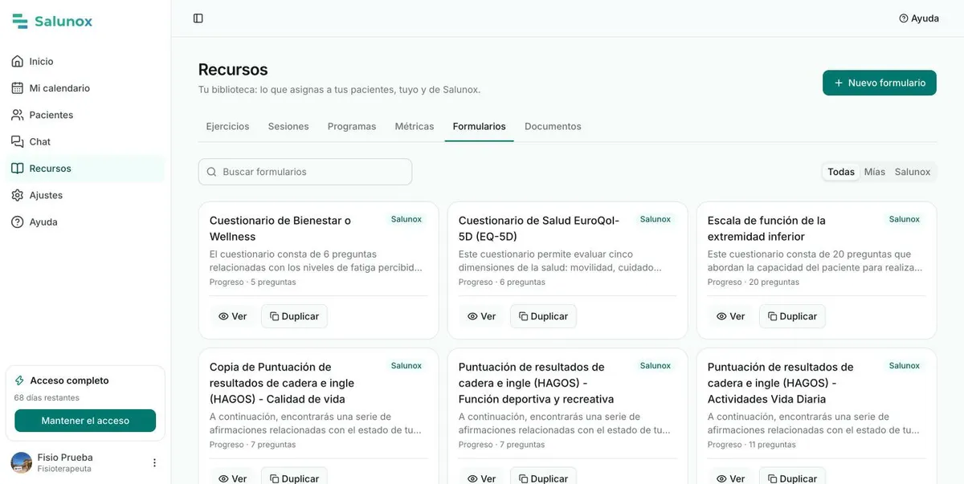Open Escala de función de la extremidad inferior title
Viewport: 964px width, 484px height.
766,229
